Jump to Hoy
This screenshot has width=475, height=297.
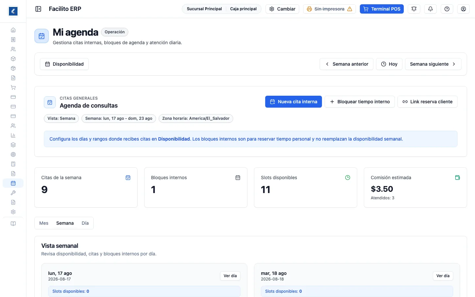pos(389,64)
